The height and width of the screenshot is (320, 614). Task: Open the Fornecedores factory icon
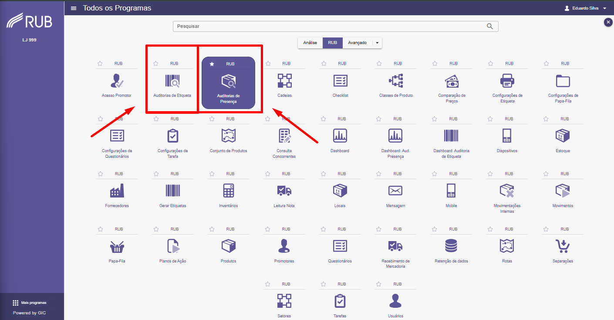pyautogui.click(x=117, y=191)
